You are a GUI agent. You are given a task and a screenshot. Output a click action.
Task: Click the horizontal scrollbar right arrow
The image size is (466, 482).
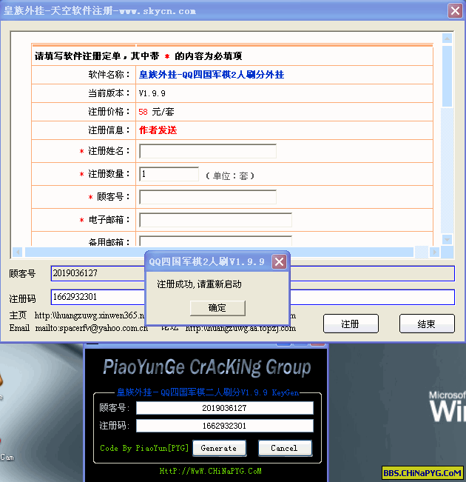pyautogui.click(x=434, y=252)
